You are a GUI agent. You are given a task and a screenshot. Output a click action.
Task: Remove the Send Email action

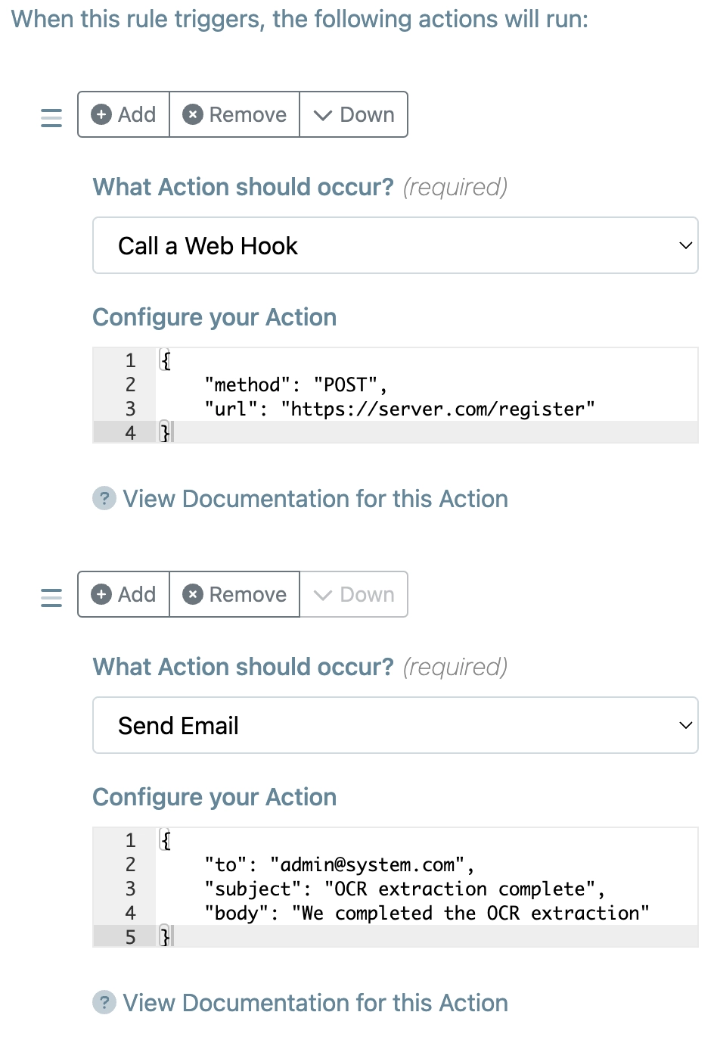click(235, 594)
